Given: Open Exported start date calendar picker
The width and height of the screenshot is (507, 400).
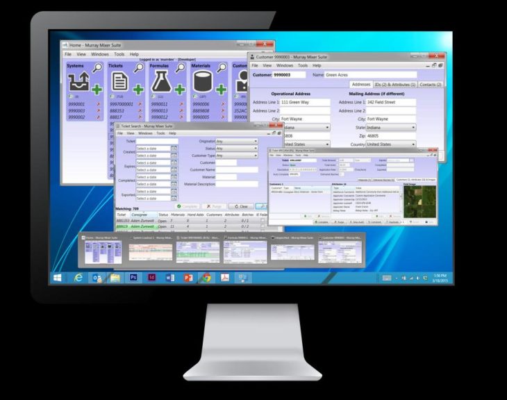Looking at the screenshot, I should [x=174, y=191].
